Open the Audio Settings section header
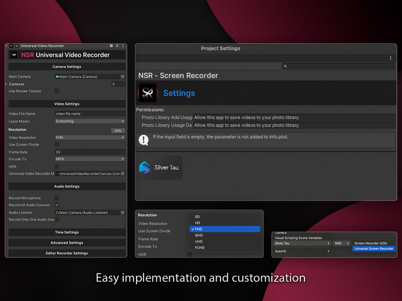This screenshot has height=301, width=402. pyautogui.click(x=67, y=186)
